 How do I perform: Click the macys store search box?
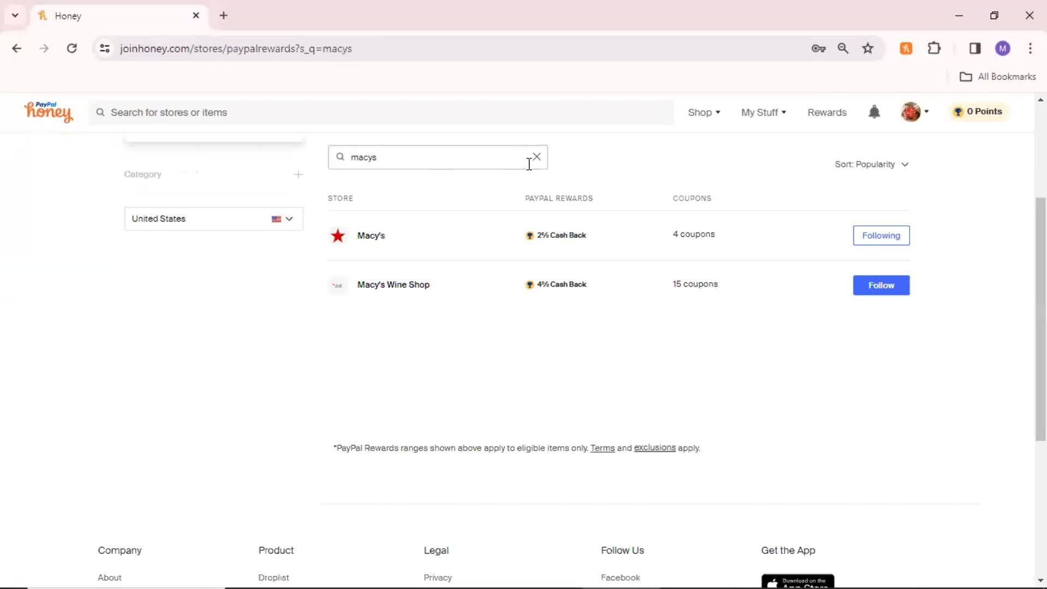tap(437, 157)
